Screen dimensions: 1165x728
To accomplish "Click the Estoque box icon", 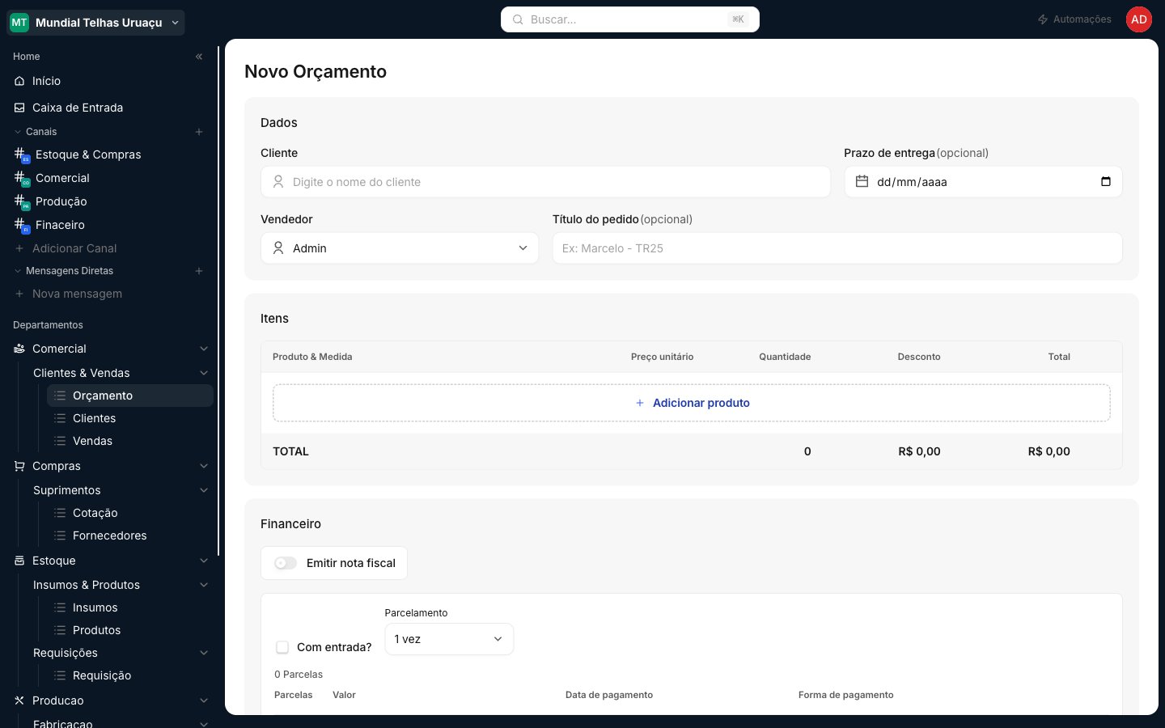I will click(19, 561).
